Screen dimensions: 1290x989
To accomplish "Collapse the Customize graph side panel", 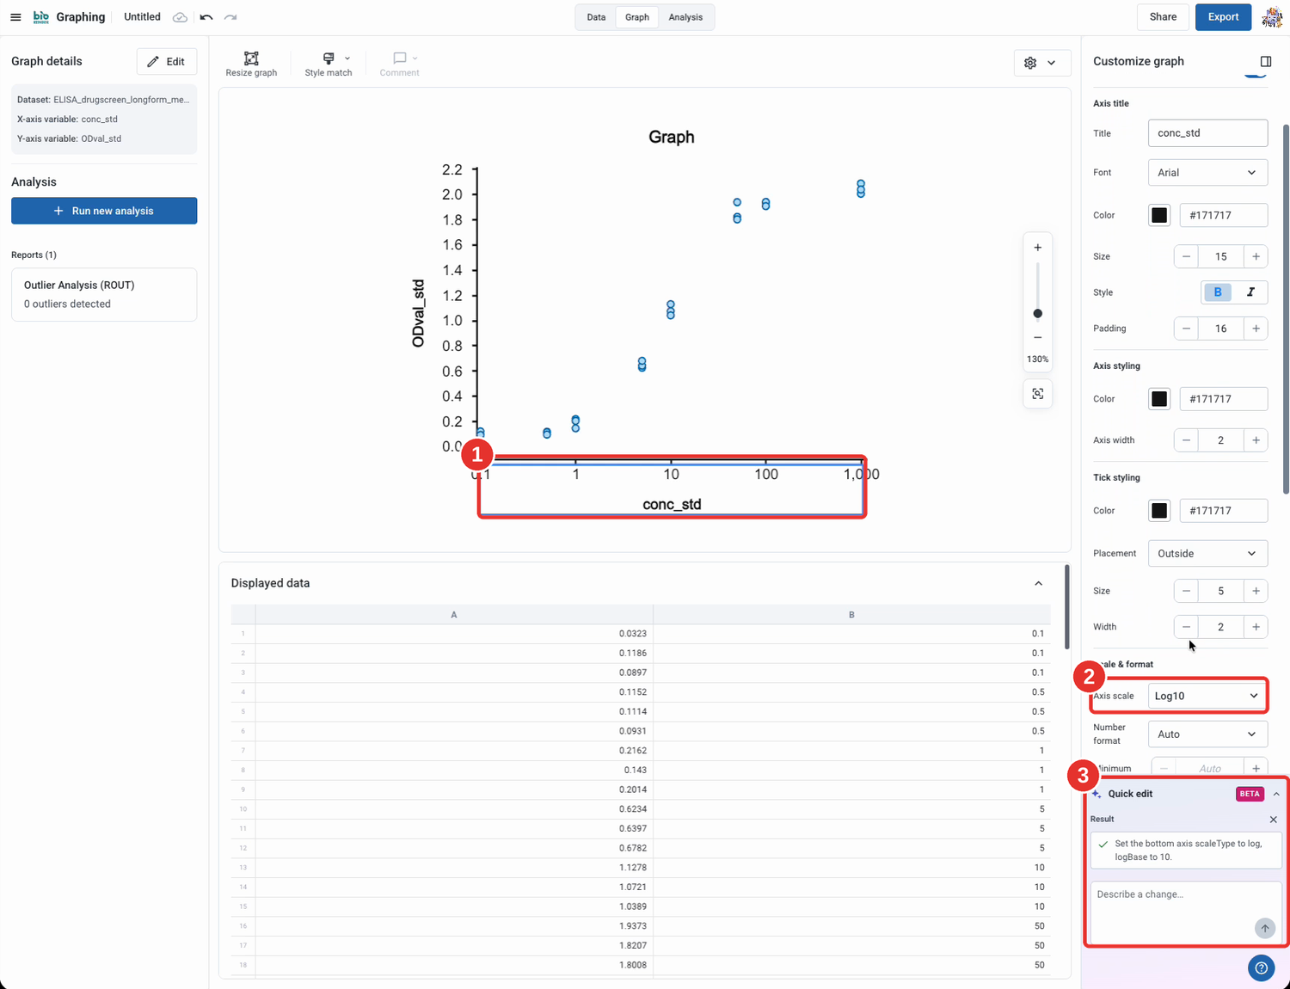I will click(x=1266, y=61).
